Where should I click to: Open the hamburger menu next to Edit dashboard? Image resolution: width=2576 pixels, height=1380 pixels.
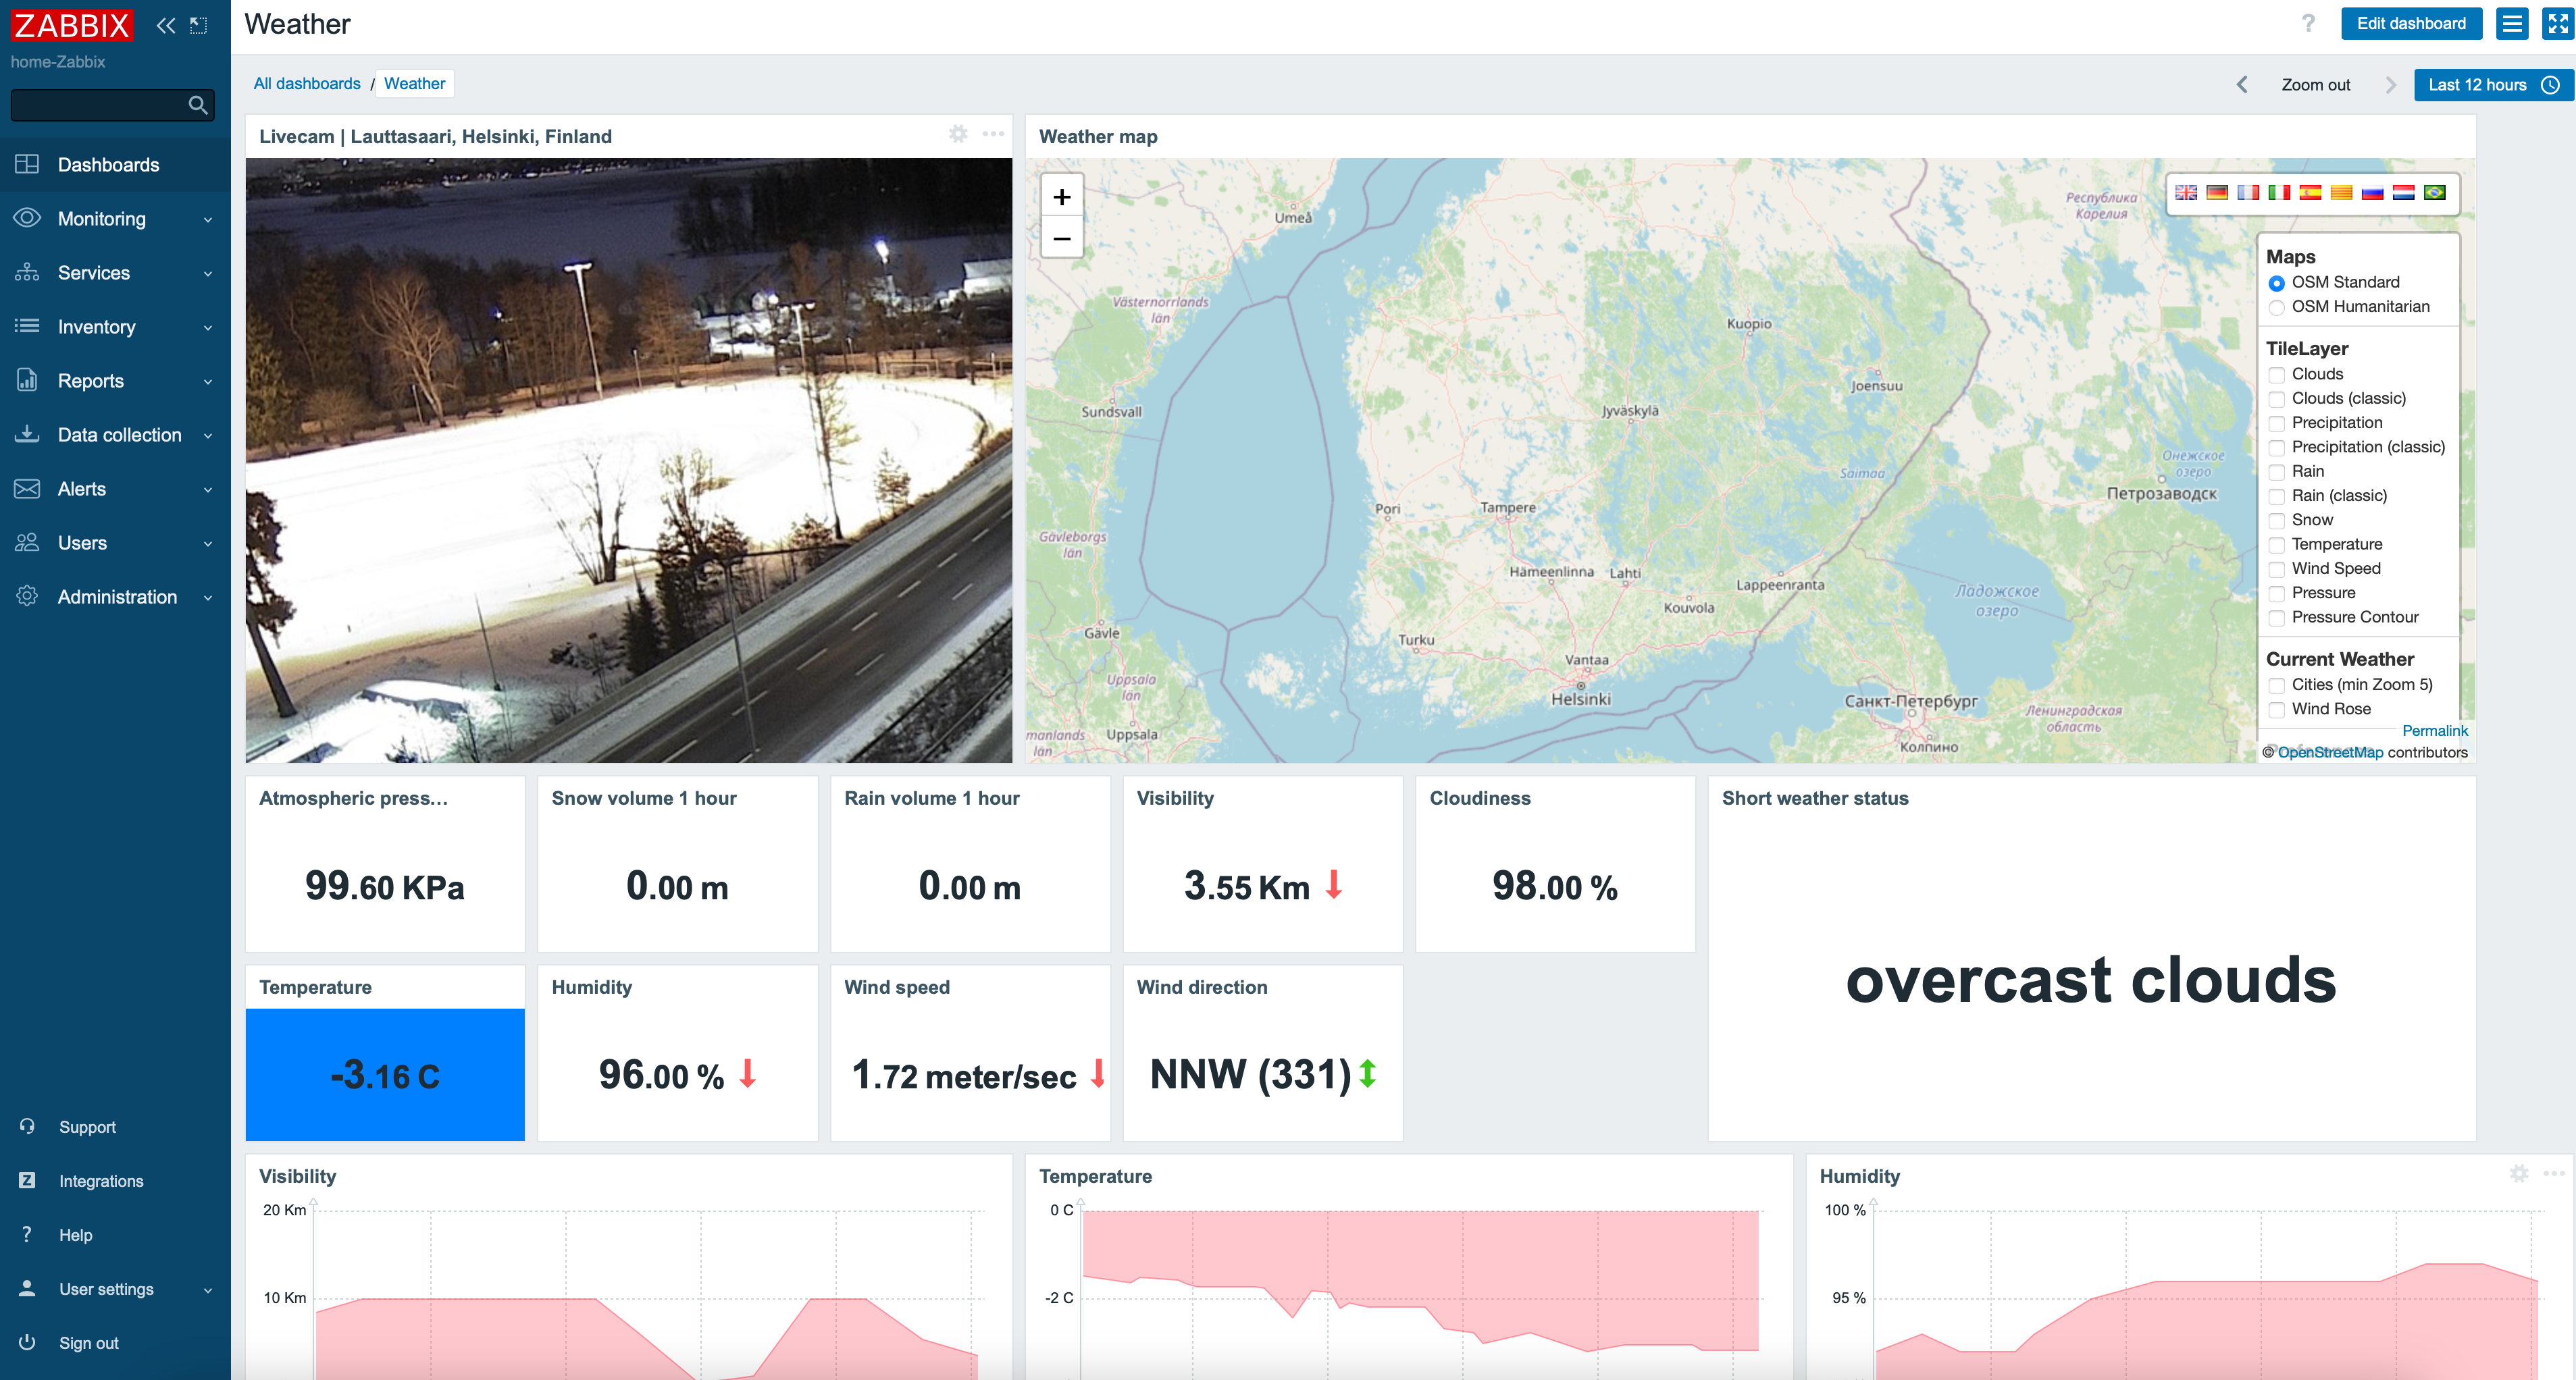(2513, 23)
